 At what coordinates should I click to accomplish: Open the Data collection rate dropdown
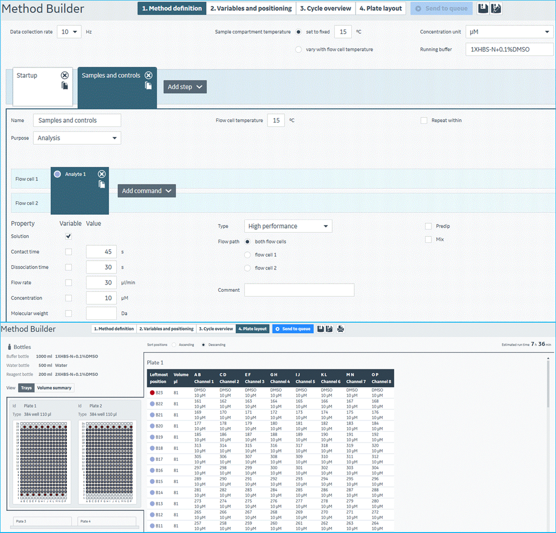[69, 32]
